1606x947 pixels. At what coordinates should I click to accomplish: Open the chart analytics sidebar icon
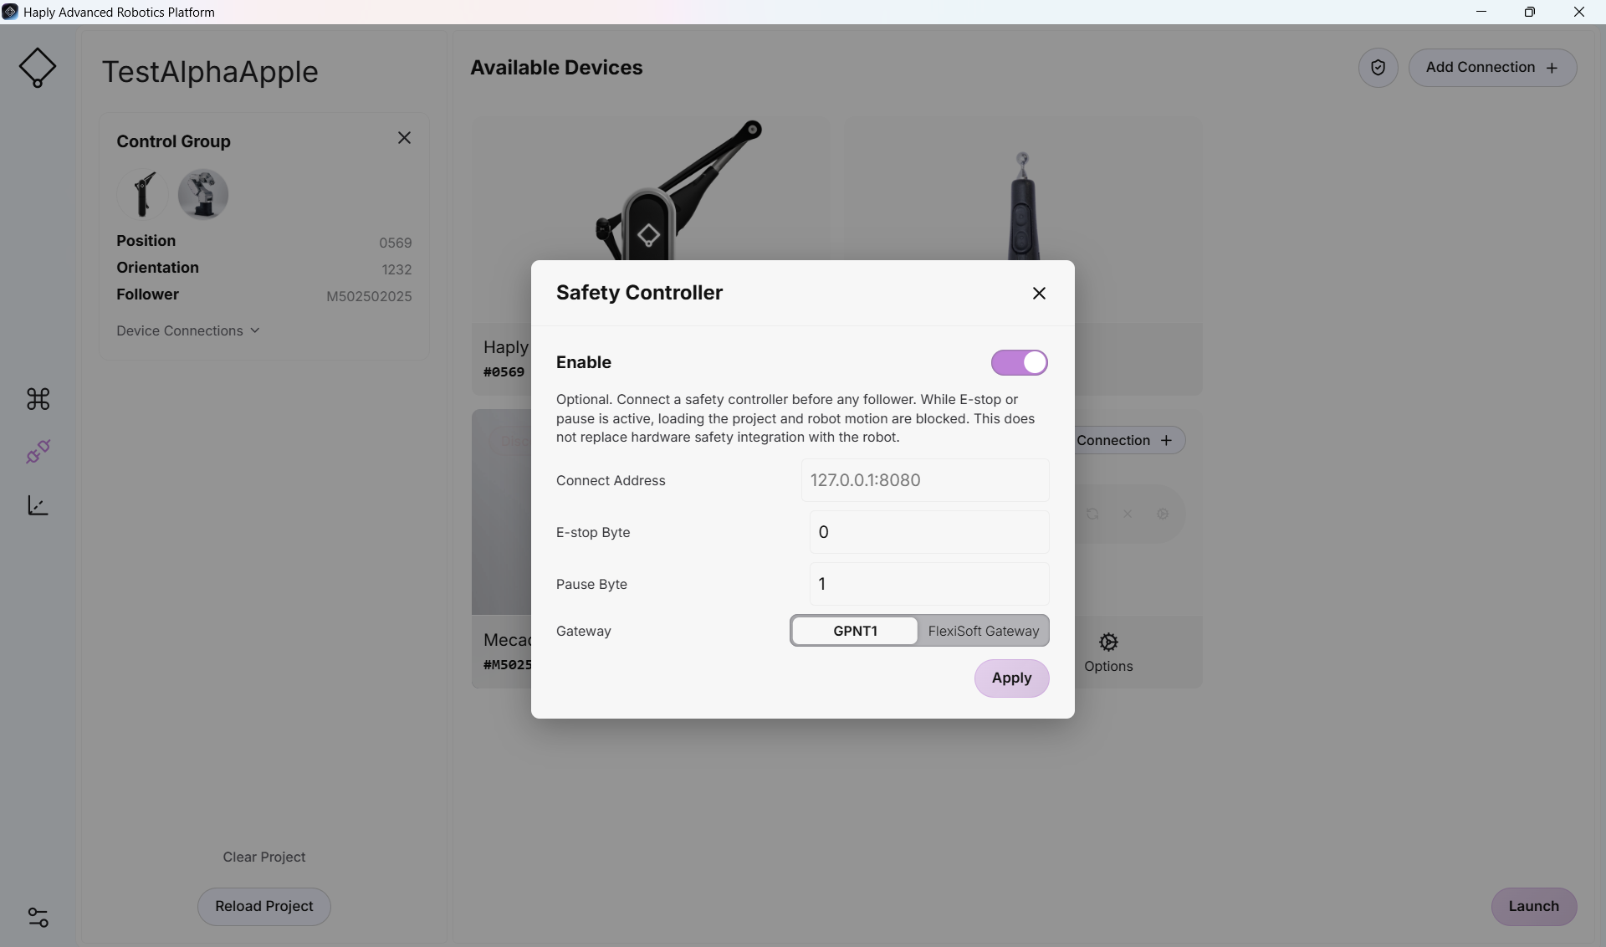coord(38,505)
